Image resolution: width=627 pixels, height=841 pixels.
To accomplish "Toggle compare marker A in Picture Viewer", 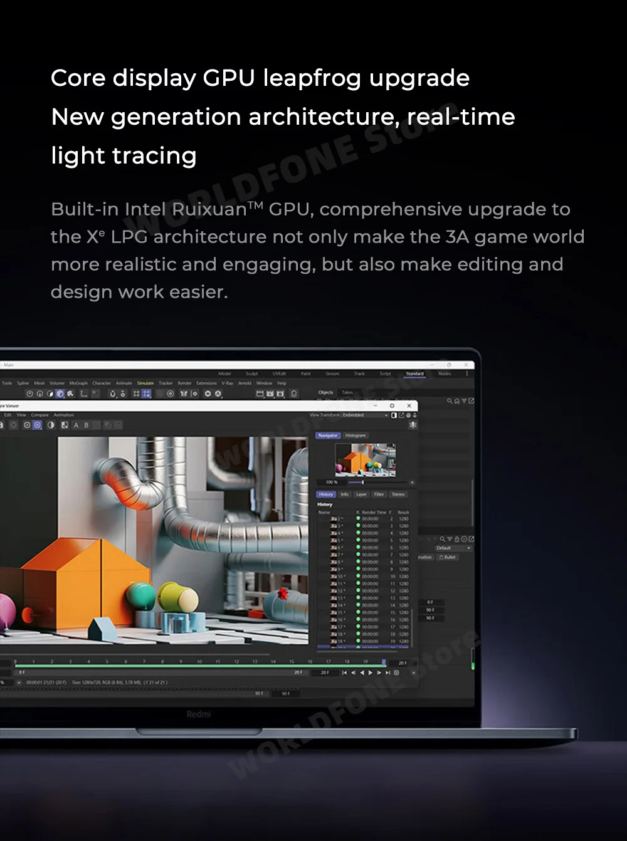I will (x=76, y=425).
